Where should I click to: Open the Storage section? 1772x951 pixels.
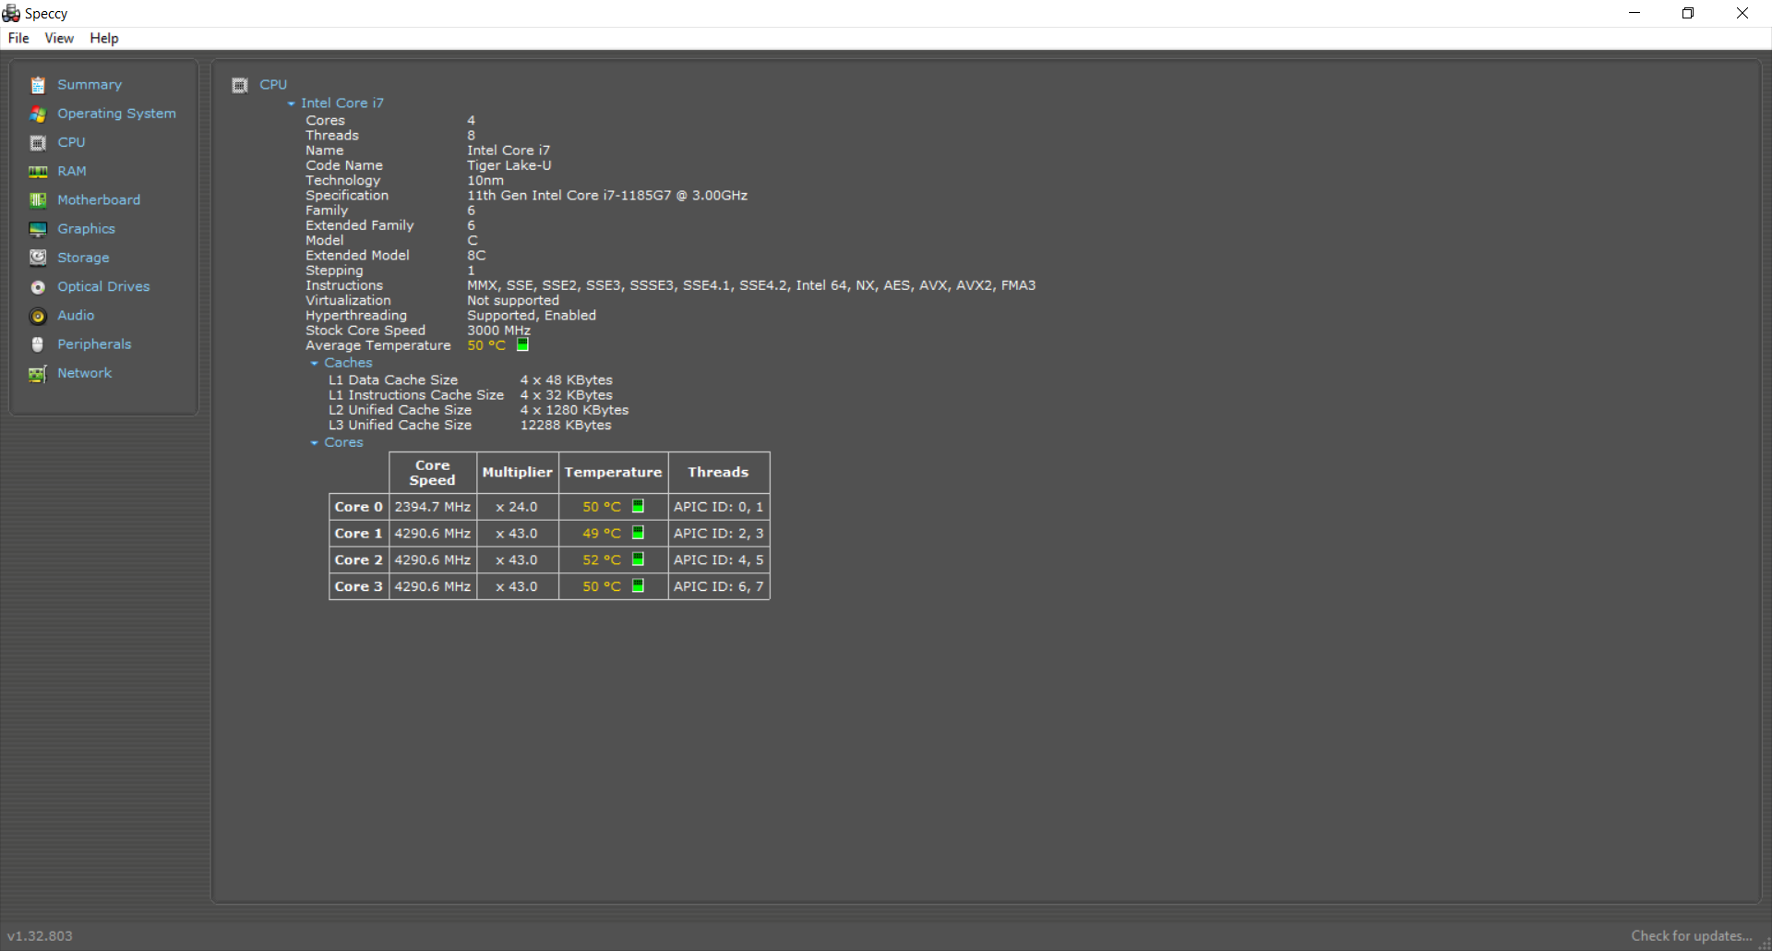click(82, 258)
